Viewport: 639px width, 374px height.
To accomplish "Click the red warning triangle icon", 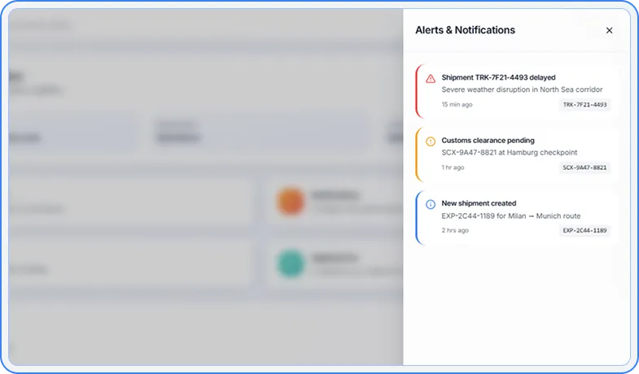I will 431,79.
